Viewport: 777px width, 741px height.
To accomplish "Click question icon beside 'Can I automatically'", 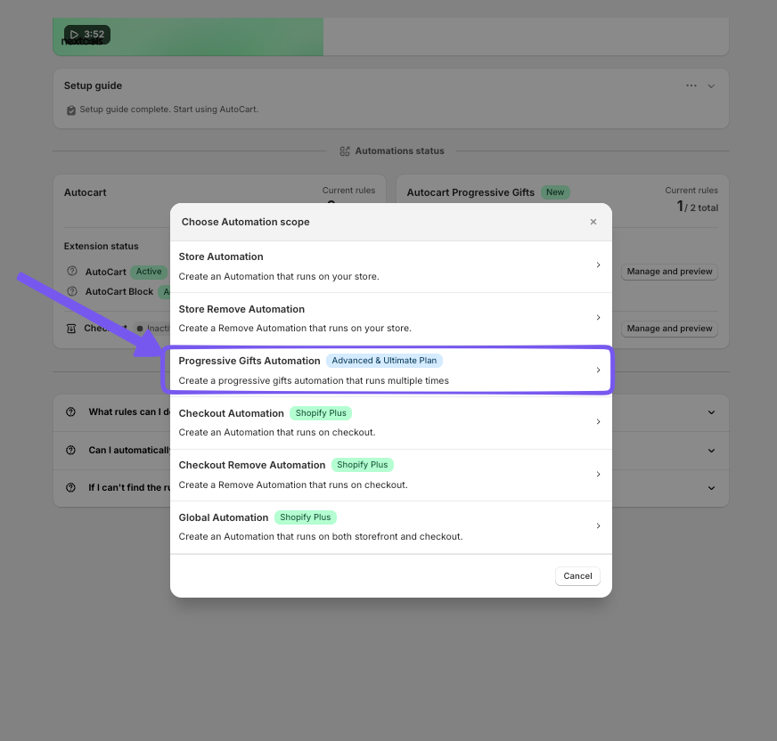I will click(71, 450).
